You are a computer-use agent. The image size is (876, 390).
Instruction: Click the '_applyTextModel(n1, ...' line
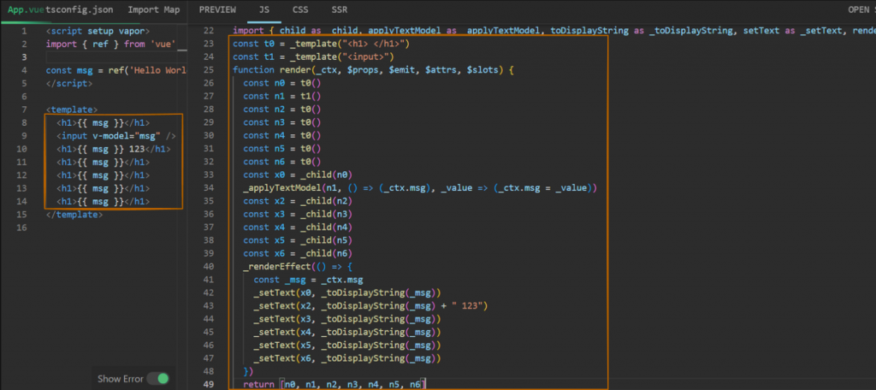(x=420, y=188)
